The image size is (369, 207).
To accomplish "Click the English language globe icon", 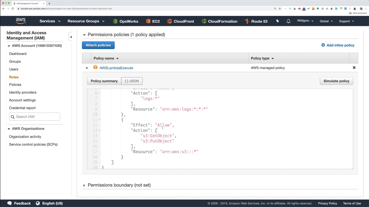I will [38, 203].
